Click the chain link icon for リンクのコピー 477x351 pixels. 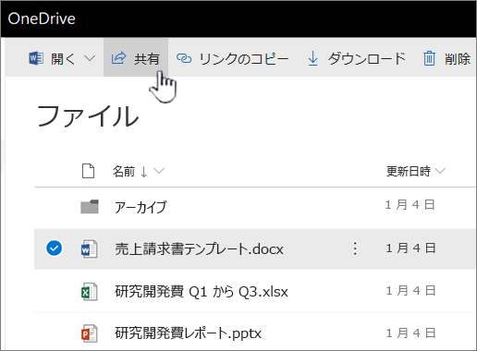pyautogui.click(x=184, y=58)
